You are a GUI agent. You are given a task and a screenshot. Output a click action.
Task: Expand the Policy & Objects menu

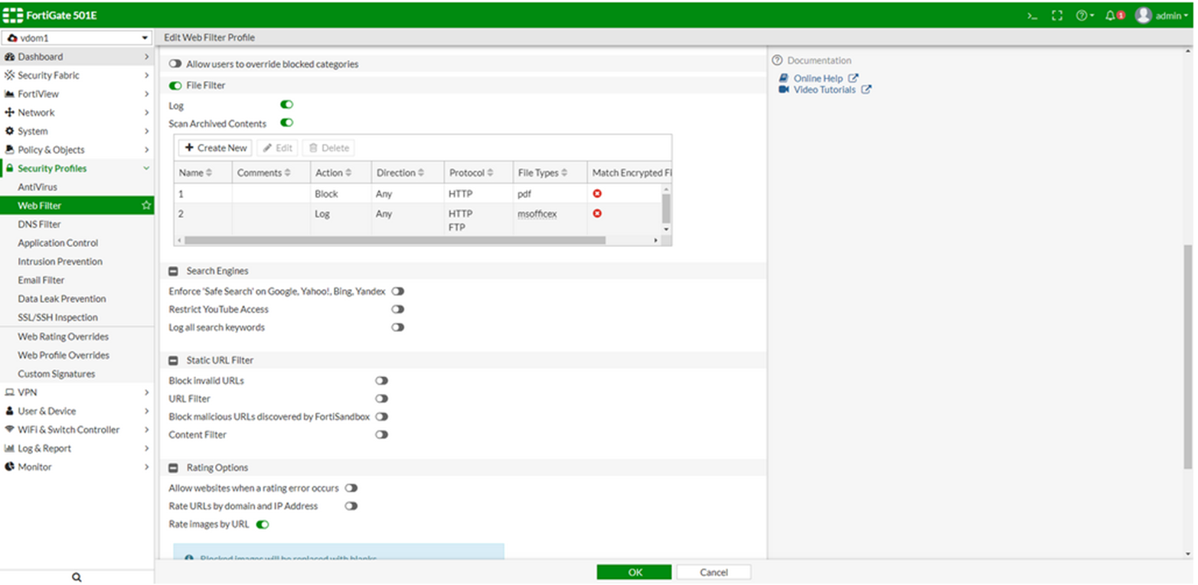click(x=77, y=150)
